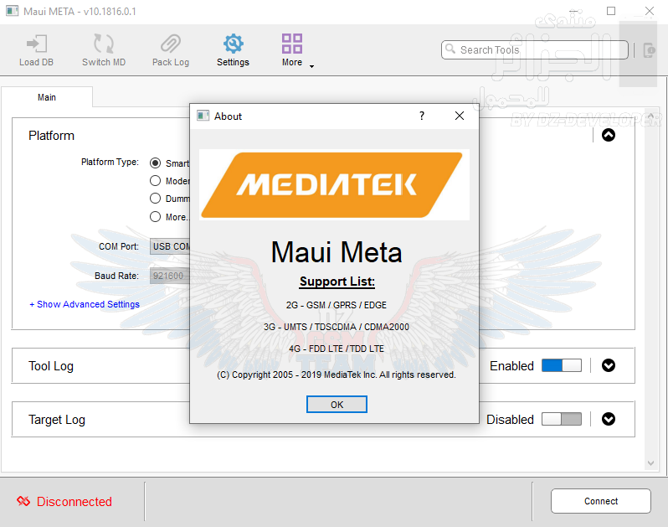
Task: Click the Disconnected status icon
Action: [23, 501]
